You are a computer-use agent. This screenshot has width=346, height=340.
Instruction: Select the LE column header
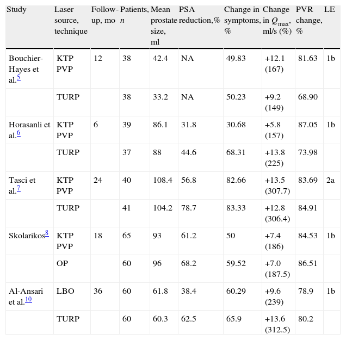(329, 10)
